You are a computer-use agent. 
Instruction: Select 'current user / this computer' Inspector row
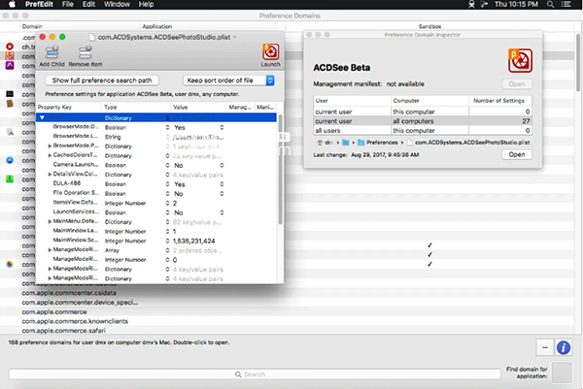[423, 112]
